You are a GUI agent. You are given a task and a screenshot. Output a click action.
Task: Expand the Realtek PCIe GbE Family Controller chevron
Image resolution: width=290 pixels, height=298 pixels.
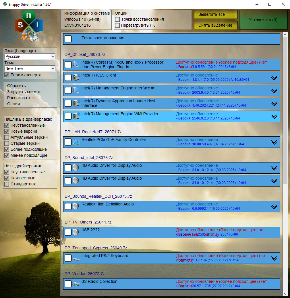[x=274, y=142]
